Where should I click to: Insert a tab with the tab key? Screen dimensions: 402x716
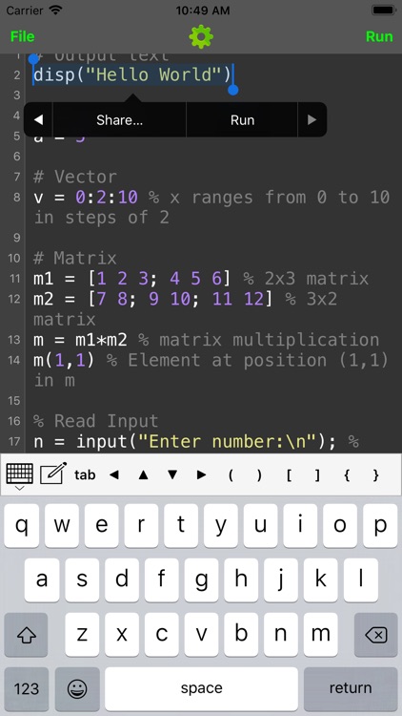coord(85,474)
